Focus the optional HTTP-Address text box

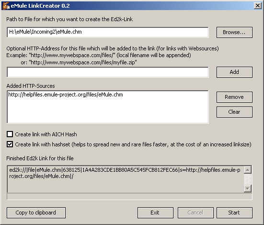pos(108,72)
